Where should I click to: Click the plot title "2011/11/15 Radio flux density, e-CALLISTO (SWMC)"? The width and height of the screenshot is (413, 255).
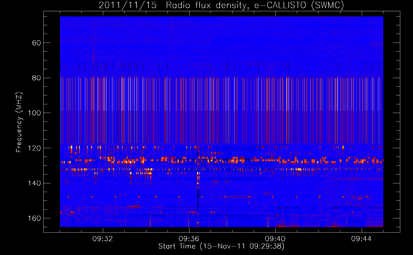[x=221, y=5]
